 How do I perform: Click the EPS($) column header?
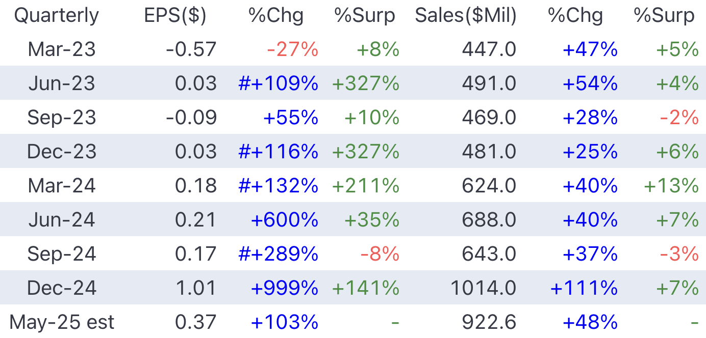(x=175, y=16)
